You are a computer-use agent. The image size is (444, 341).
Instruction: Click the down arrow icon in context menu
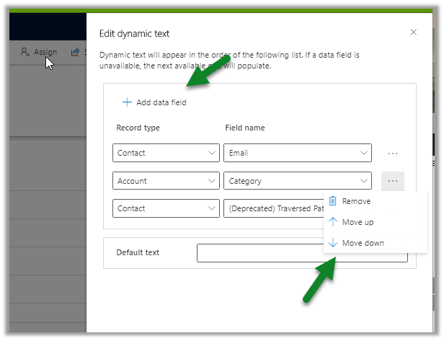coord(333,243)
